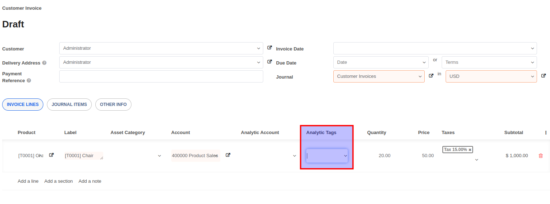Open Account 400000 external link icon
This screenshot has height=204, width=550.
(x=228, y=155)
